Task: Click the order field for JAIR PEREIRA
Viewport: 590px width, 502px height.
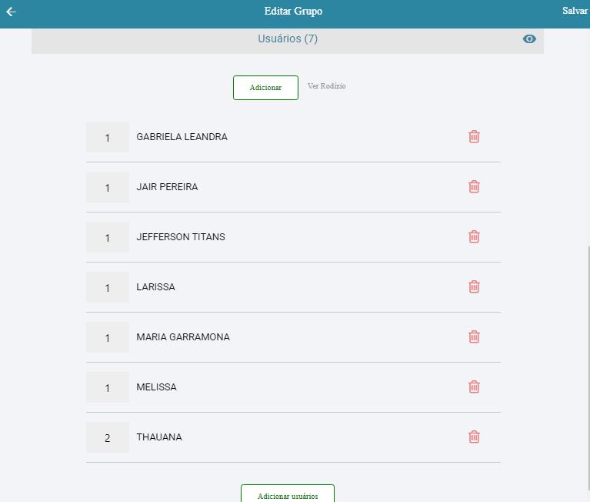Action: [x=108, y=187]
